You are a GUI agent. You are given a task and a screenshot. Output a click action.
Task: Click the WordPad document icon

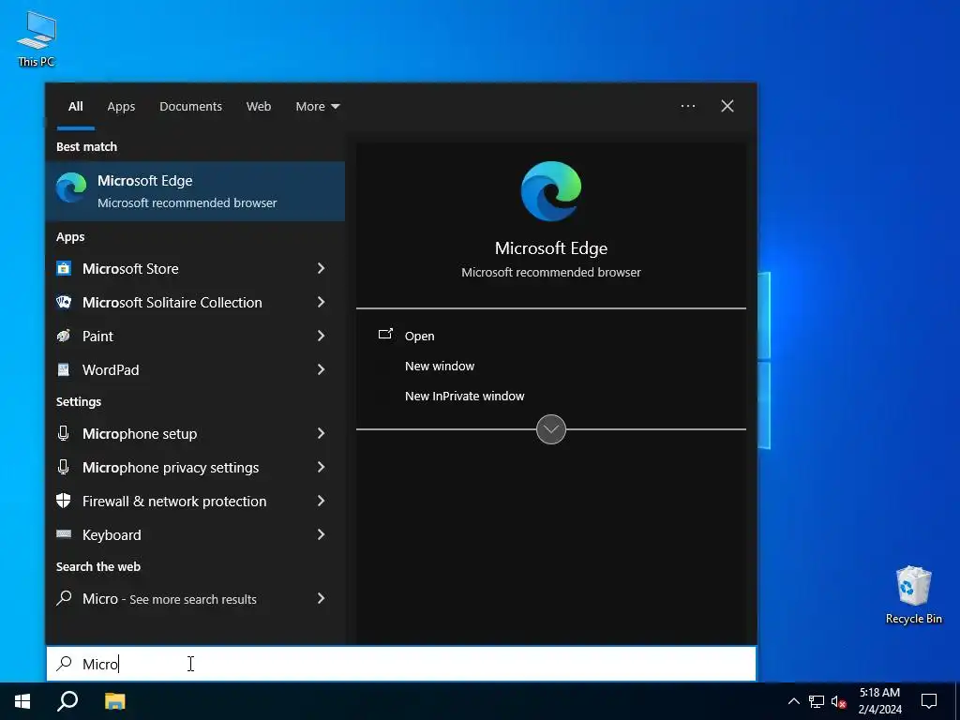click(64, 369)
